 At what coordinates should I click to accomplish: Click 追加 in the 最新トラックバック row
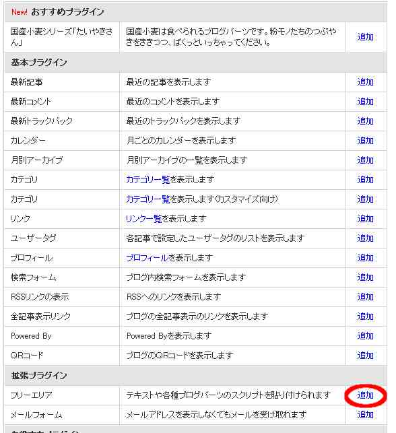pos(365,121)
